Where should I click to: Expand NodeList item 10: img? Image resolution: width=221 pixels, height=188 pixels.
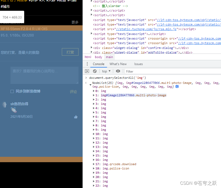(94, 134)
